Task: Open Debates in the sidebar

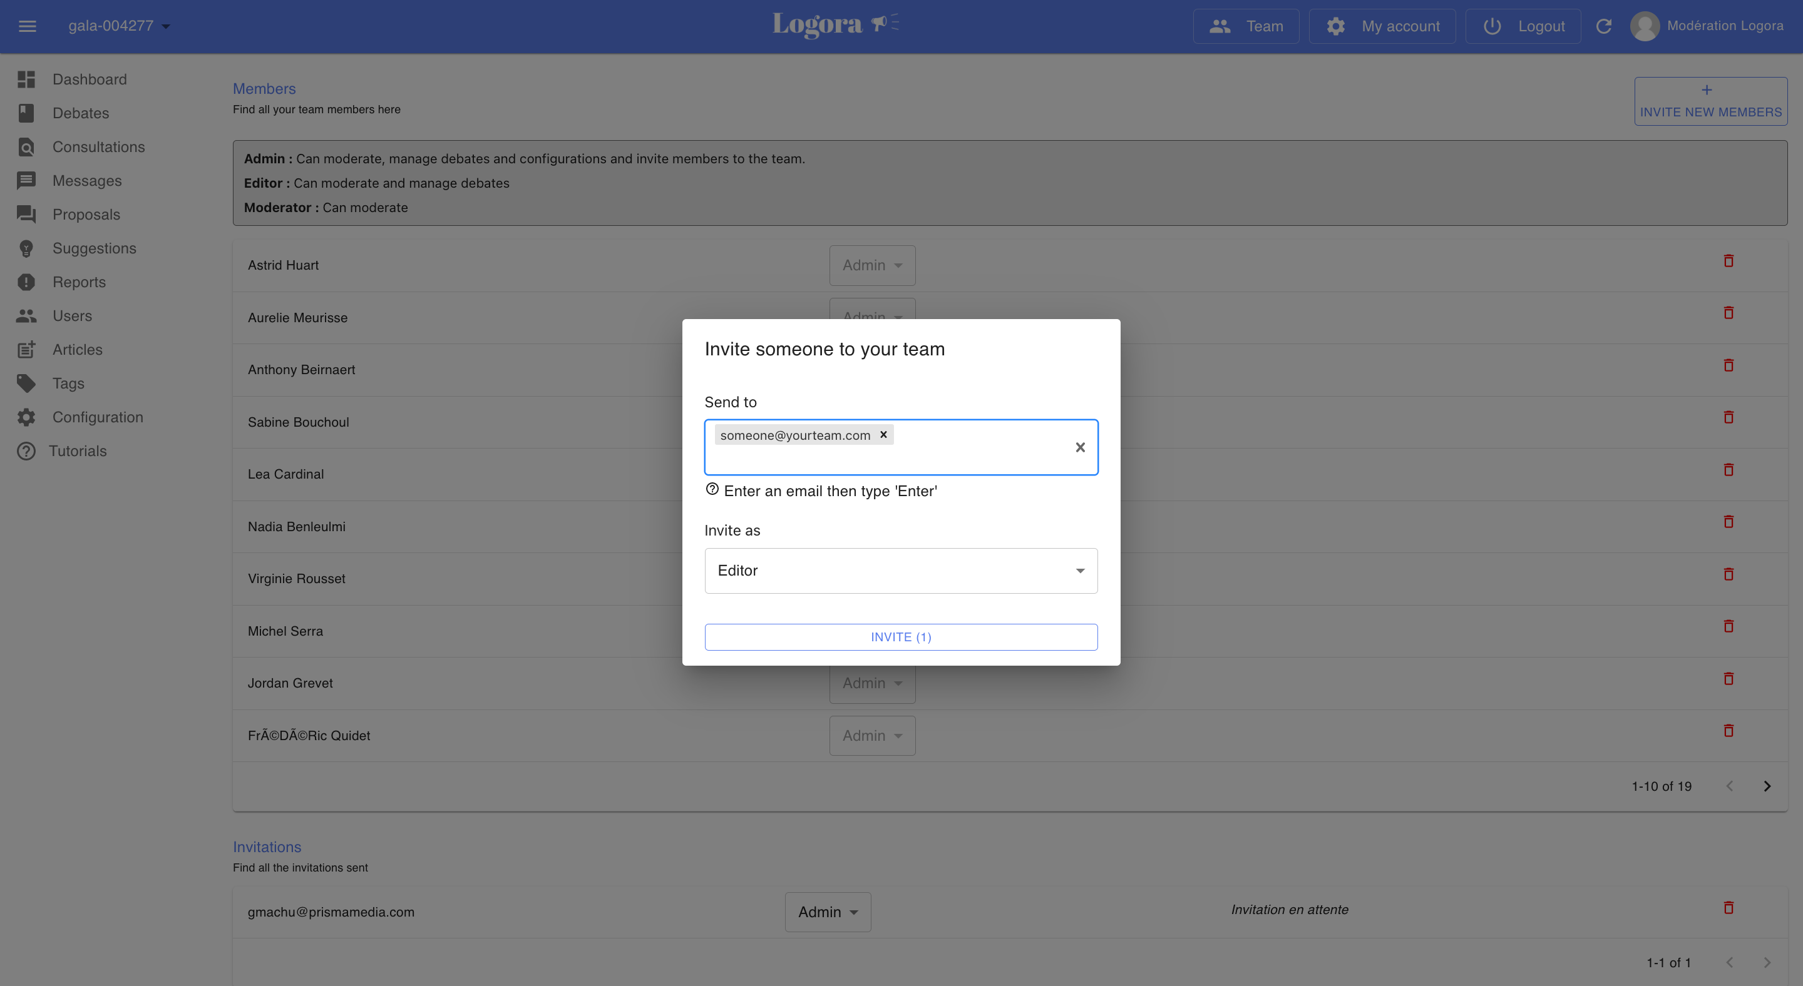Action: tap(81, 113)
